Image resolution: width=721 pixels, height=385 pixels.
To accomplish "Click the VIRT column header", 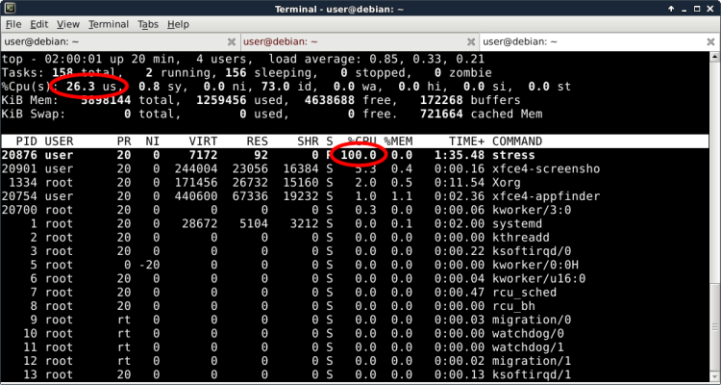I will tap(203, 141).
